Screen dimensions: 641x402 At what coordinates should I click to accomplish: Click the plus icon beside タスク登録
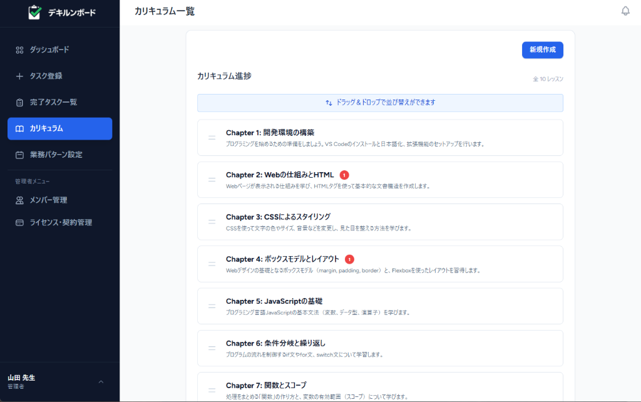click(x=21, y=76)
